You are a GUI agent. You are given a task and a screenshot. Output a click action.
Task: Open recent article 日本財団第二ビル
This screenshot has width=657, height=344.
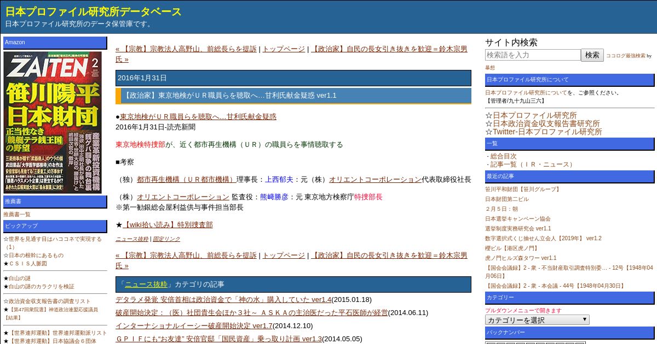tap(506, 199)
